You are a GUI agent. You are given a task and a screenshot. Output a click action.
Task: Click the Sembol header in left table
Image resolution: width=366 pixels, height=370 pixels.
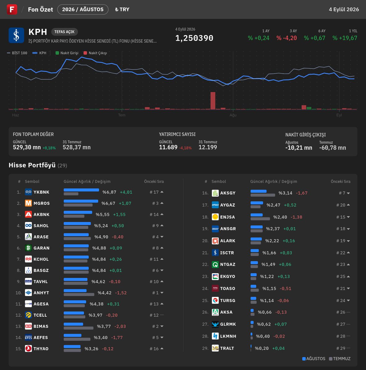click(32, 182)
